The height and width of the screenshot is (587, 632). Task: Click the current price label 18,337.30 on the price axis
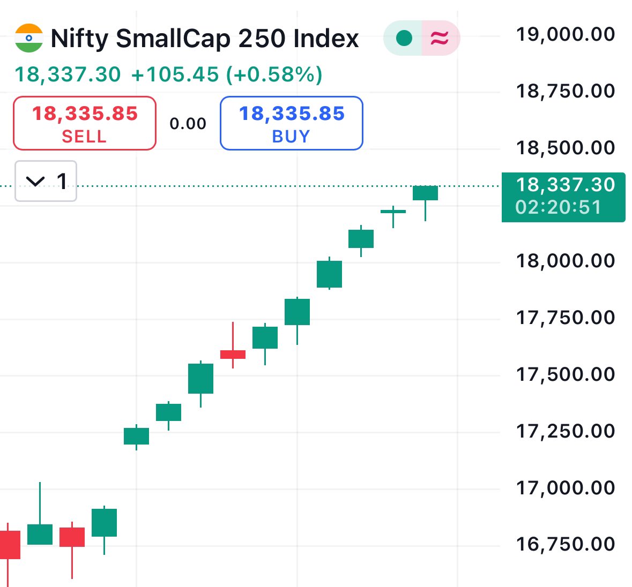[x=565, y=185]
